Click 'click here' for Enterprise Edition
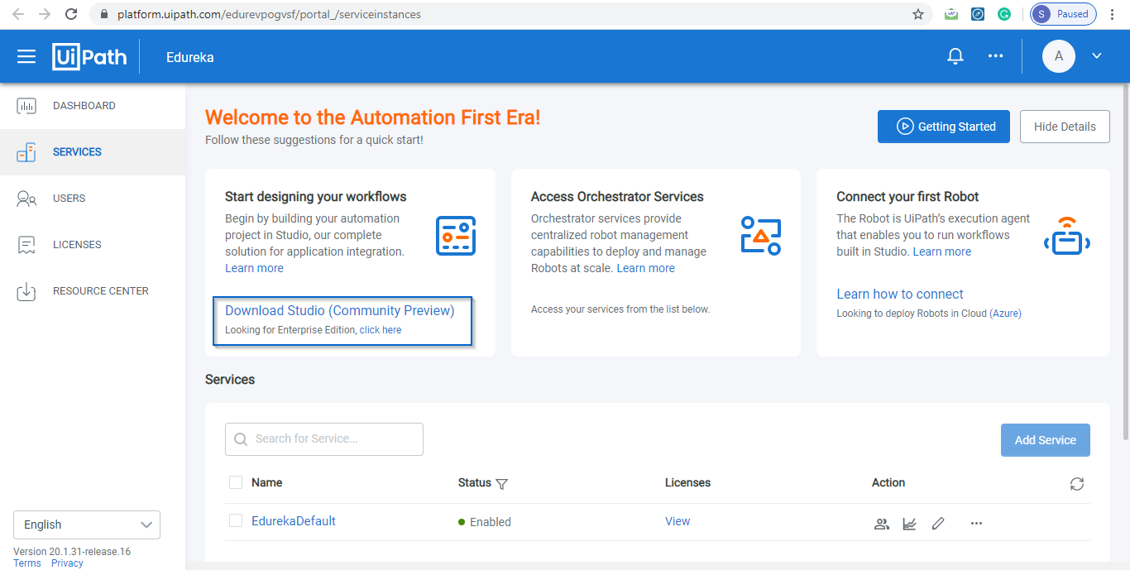The height and width of the screenshot is (570, 1130). point(381,330)
